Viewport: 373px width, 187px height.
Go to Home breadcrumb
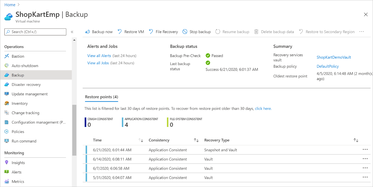[10, 5]
